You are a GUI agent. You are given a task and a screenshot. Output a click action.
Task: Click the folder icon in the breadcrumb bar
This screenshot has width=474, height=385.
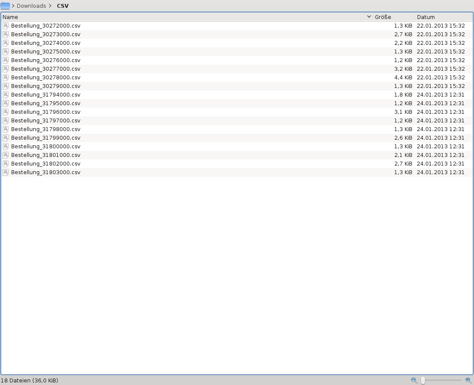coord(5,6)
